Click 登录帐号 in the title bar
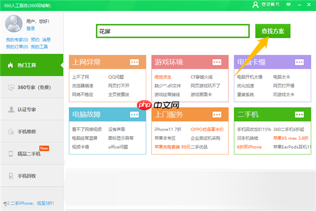This screenshot has height=211, width=316. tap(271, 5)
